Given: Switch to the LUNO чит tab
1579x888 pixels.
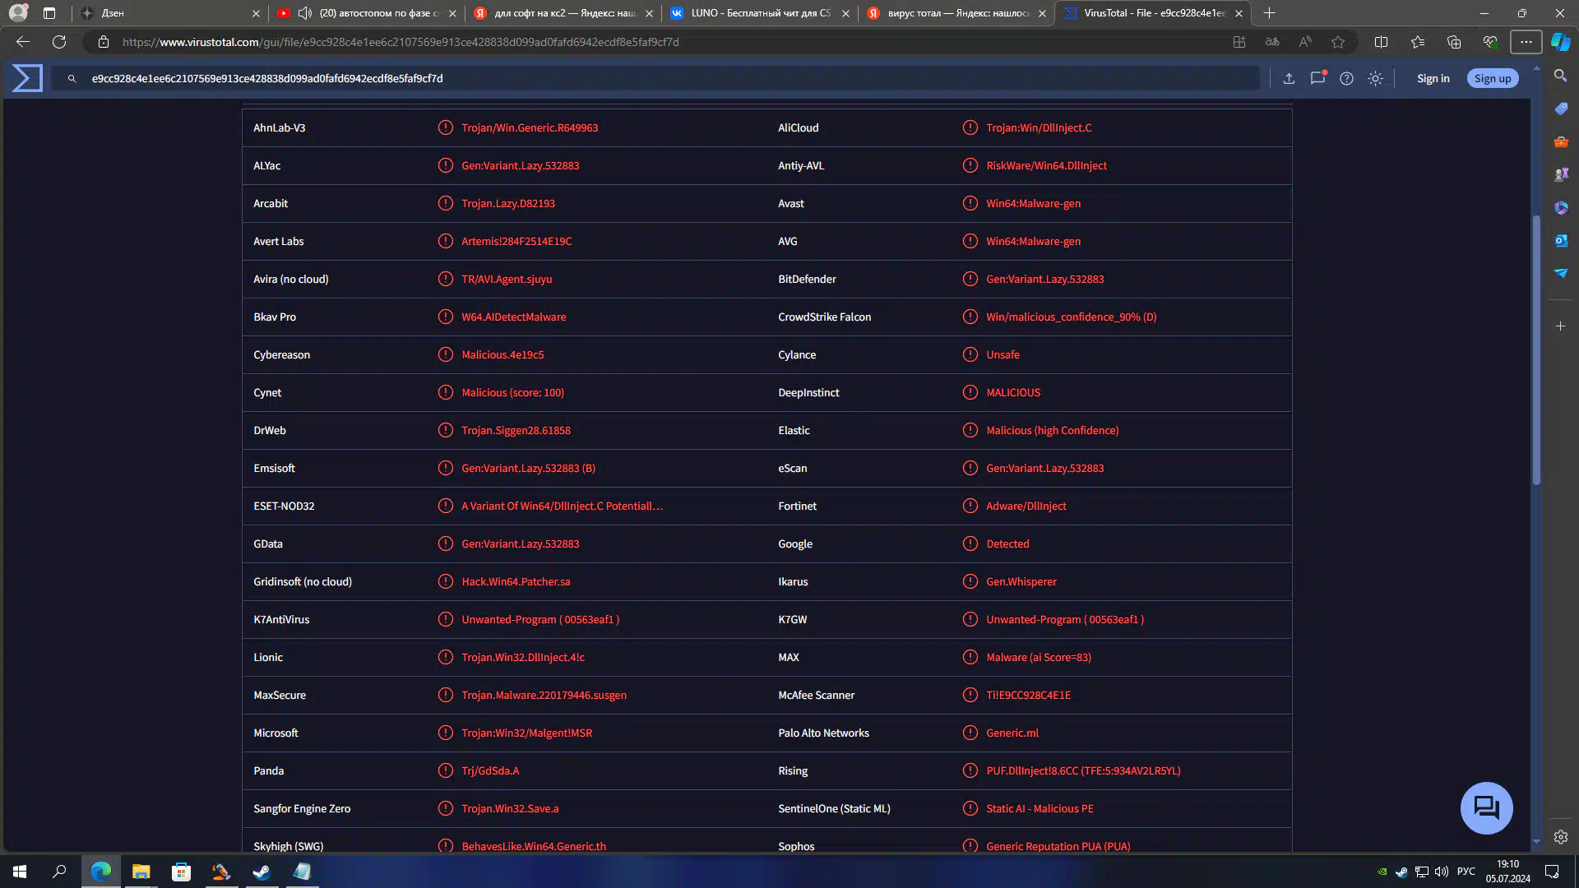Looking at the screenshot, I should (x=760, y=13).
